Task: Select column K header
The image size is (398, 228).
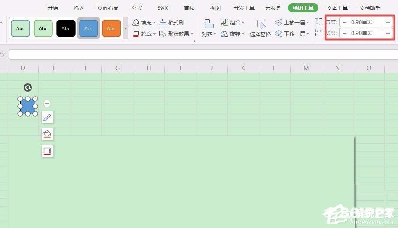Action: (x=243, y=68)
